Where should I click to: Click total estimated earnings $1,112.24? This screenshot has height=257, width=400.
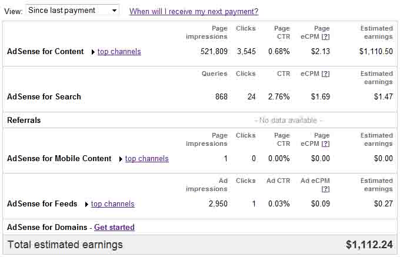coord(369,245)
